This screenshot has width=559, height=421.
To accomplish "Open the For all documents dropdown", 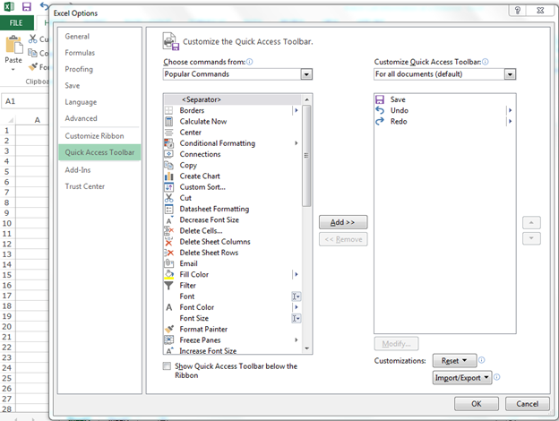I will coord(510,74).
